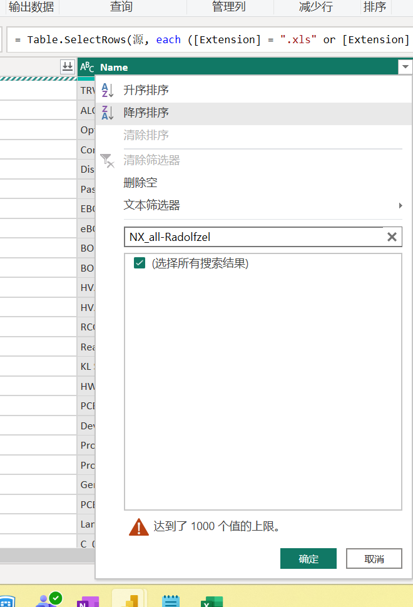Image resolution: width=413 pixels, height=607 pixels.
Task: Open the Notepad app in the taskbar
Action: pyautogui.click(x=171, y=601)
